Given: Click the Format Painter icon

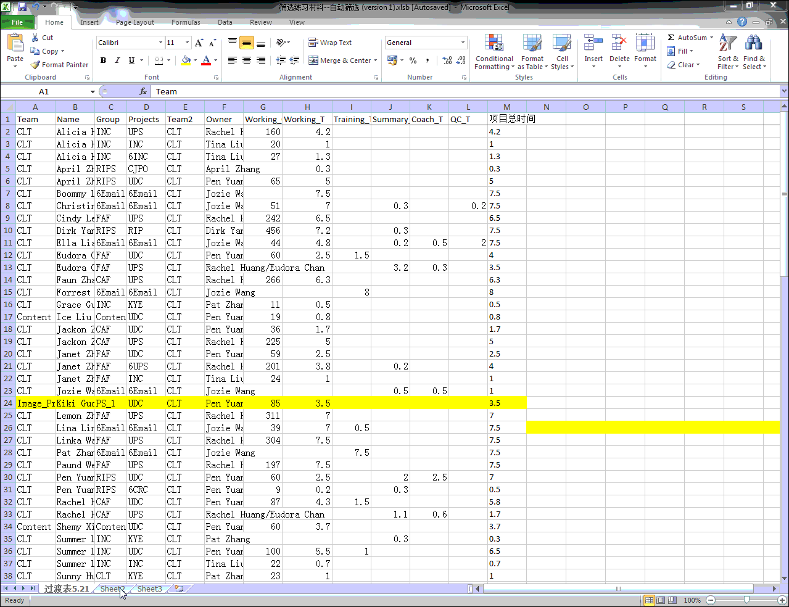Looking at the screenshot, I should coord(36,65).
